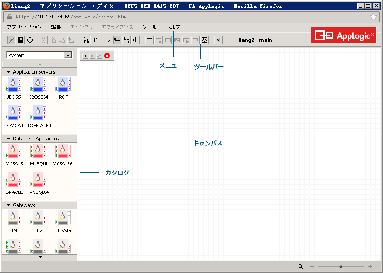Select the arrow pointer tool
The image size is (383, 273).
(108, 40)
